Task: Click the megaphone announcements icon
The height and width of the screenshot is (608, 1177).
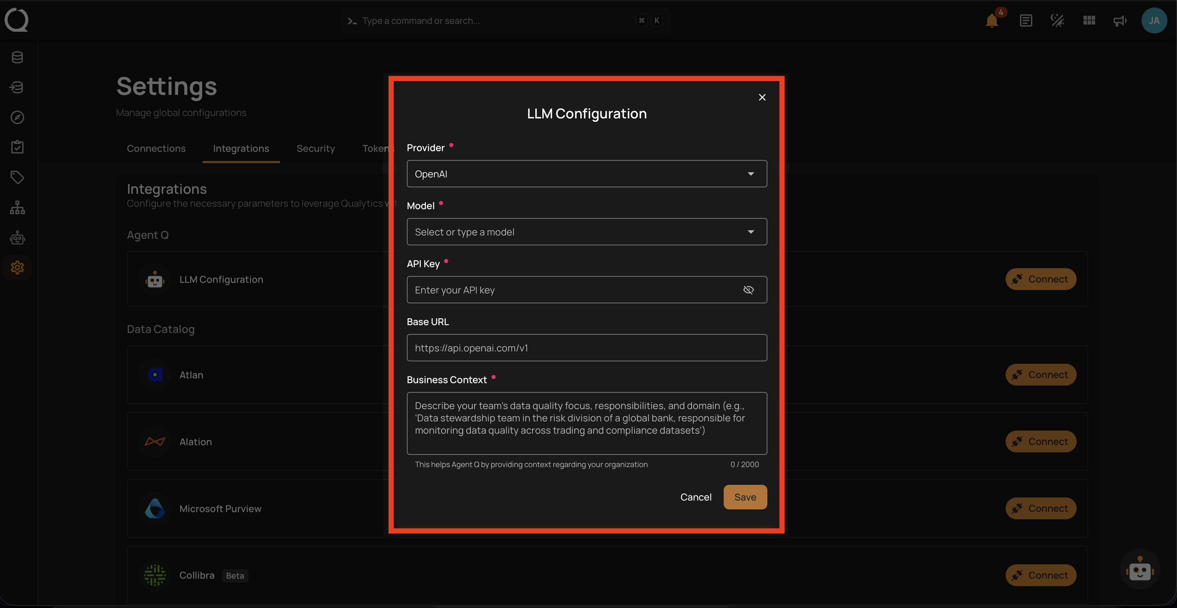Action: (x=1120, y=20)
